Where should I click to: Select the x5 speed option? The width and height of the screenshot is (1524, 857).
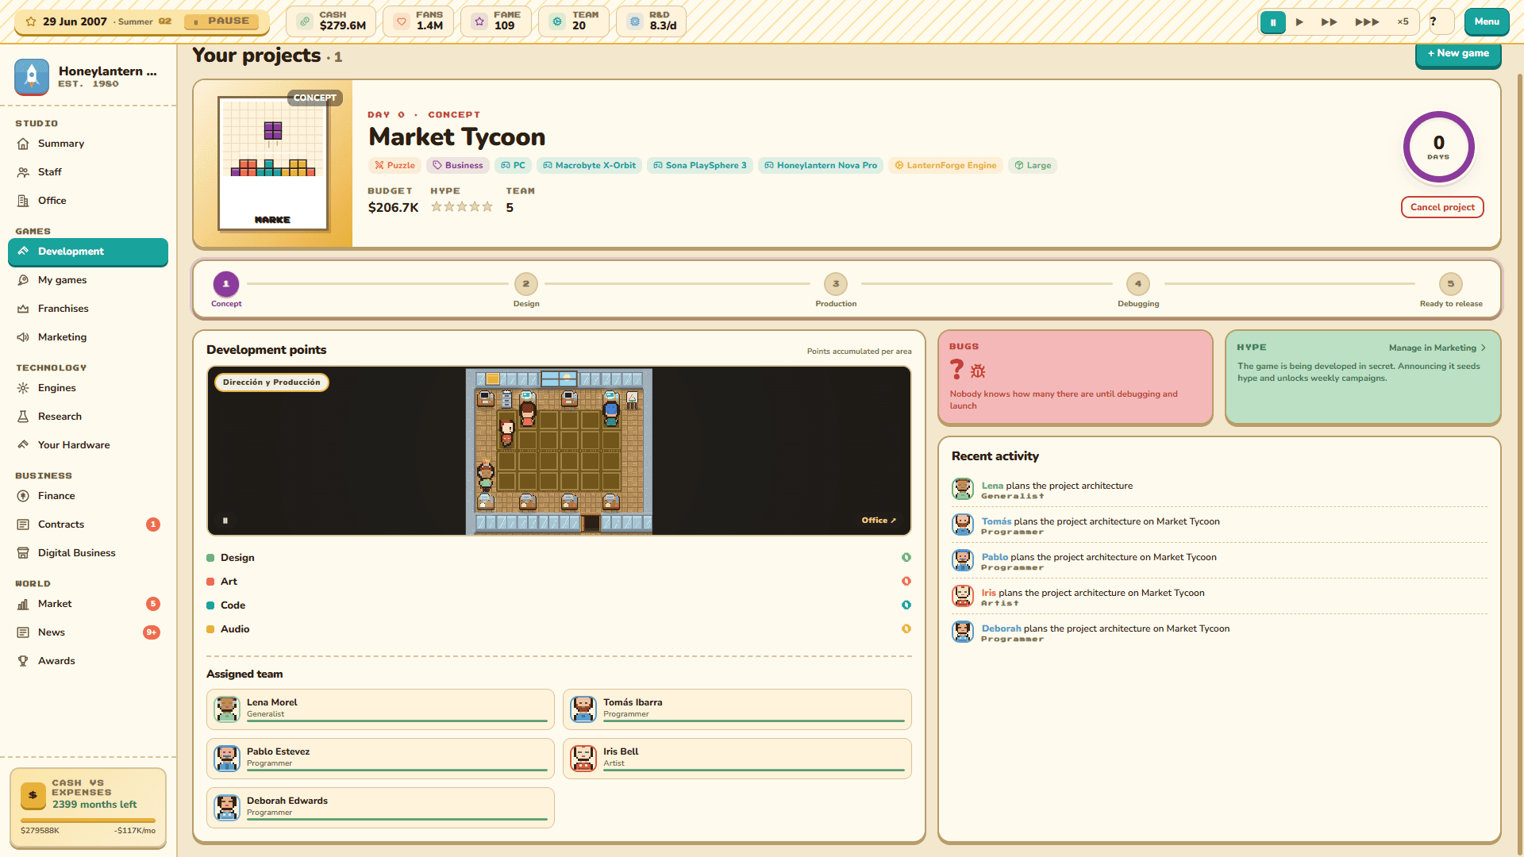[x=1403, y=22]
